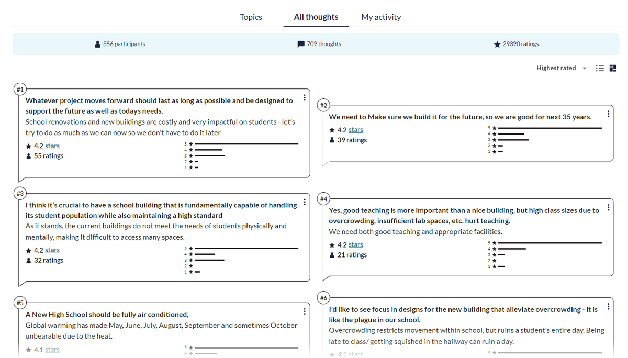Click the #6 rank badge
Image resolution: width=628 pixels, height=358 pixels.
(x=323, y=298)
